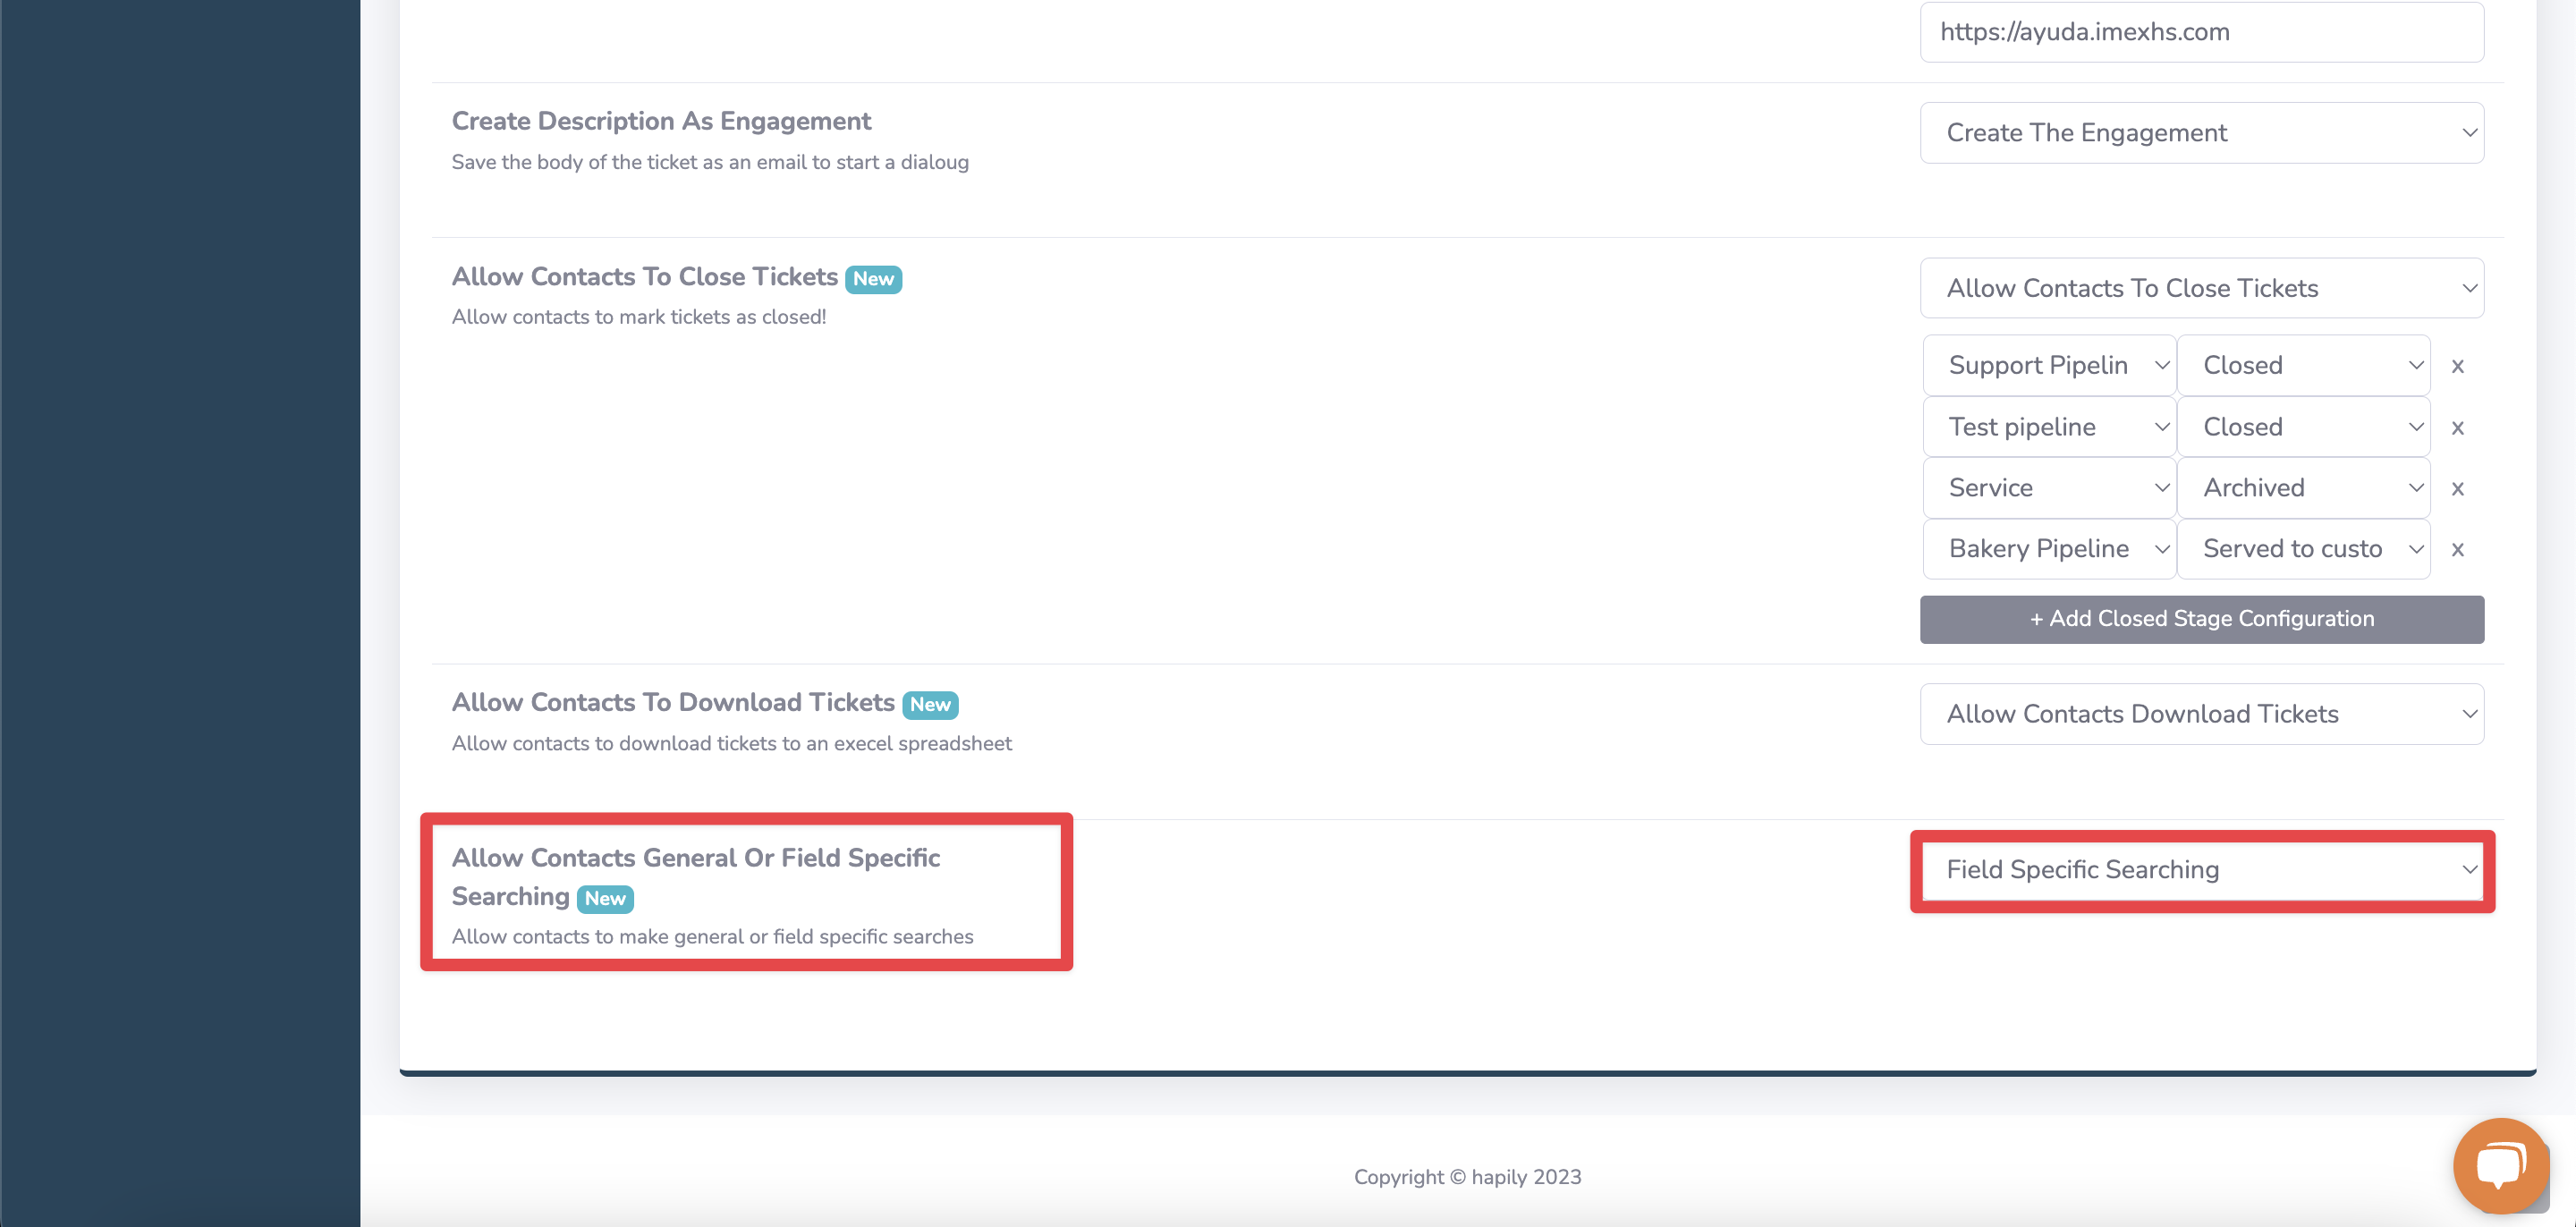
Task: Open Field Specific Searching dropdown
Action: pos(2201,870)
